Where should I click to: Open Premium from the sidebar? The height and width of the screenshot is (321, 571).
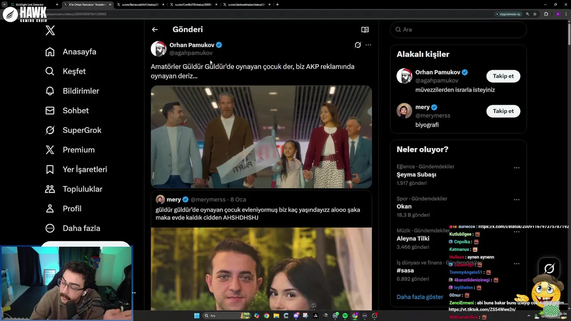click(x=70, y=150)
